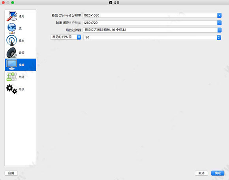Click the 1920x1080 base resolution field
The width and height of the screenshot is (229, 180).
pyautogui.click(x=150, y=15)
